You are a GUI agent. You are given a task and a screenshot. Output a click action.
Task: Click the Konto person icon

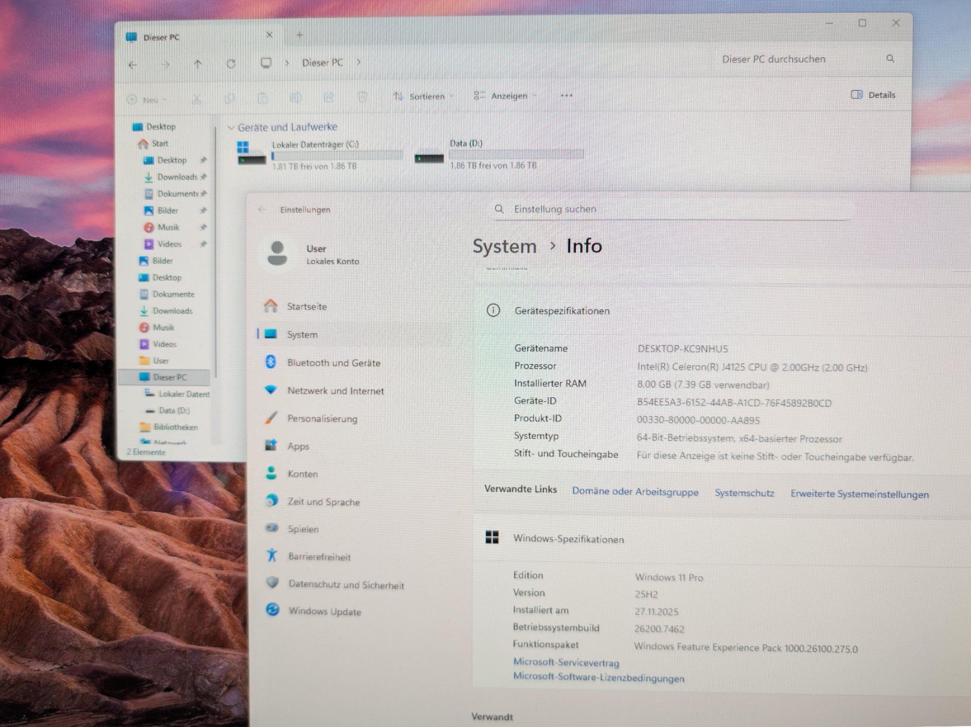pos(271,473)
